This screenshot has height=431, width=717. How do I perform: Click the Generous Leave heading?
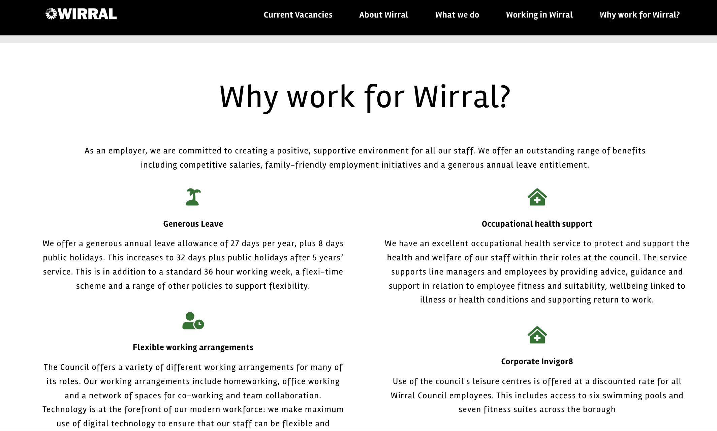(193, 224)
